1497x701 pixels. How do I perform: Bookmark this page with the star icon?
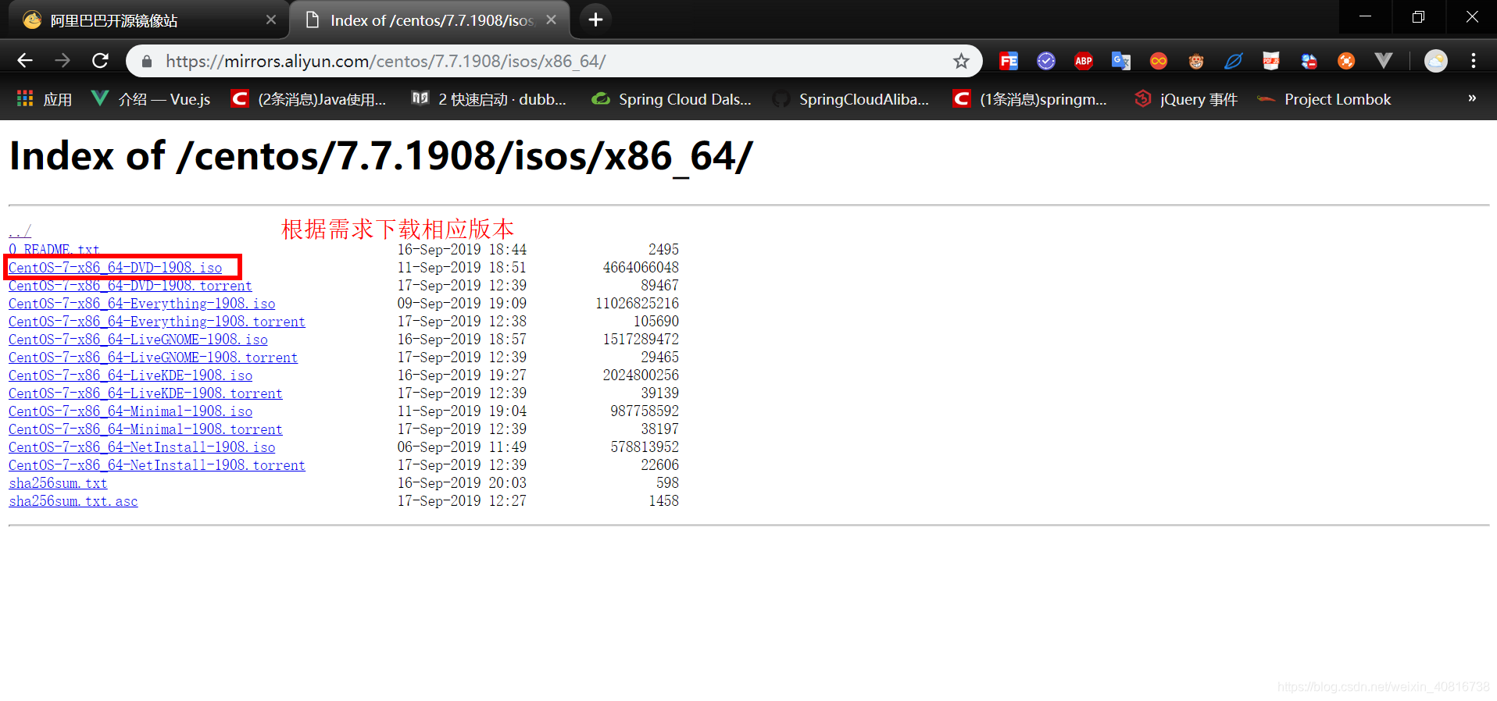[x=961, y=61]
